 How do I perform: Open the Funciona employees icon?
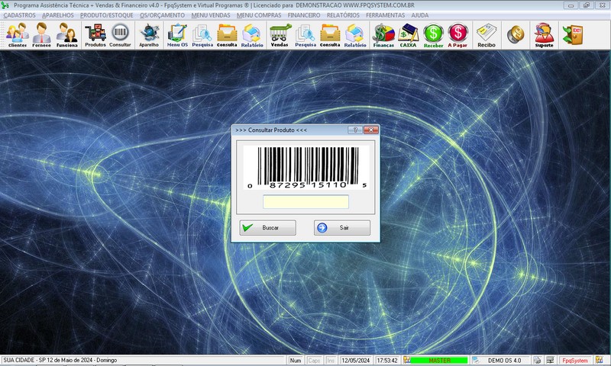[x=66, y=34]
